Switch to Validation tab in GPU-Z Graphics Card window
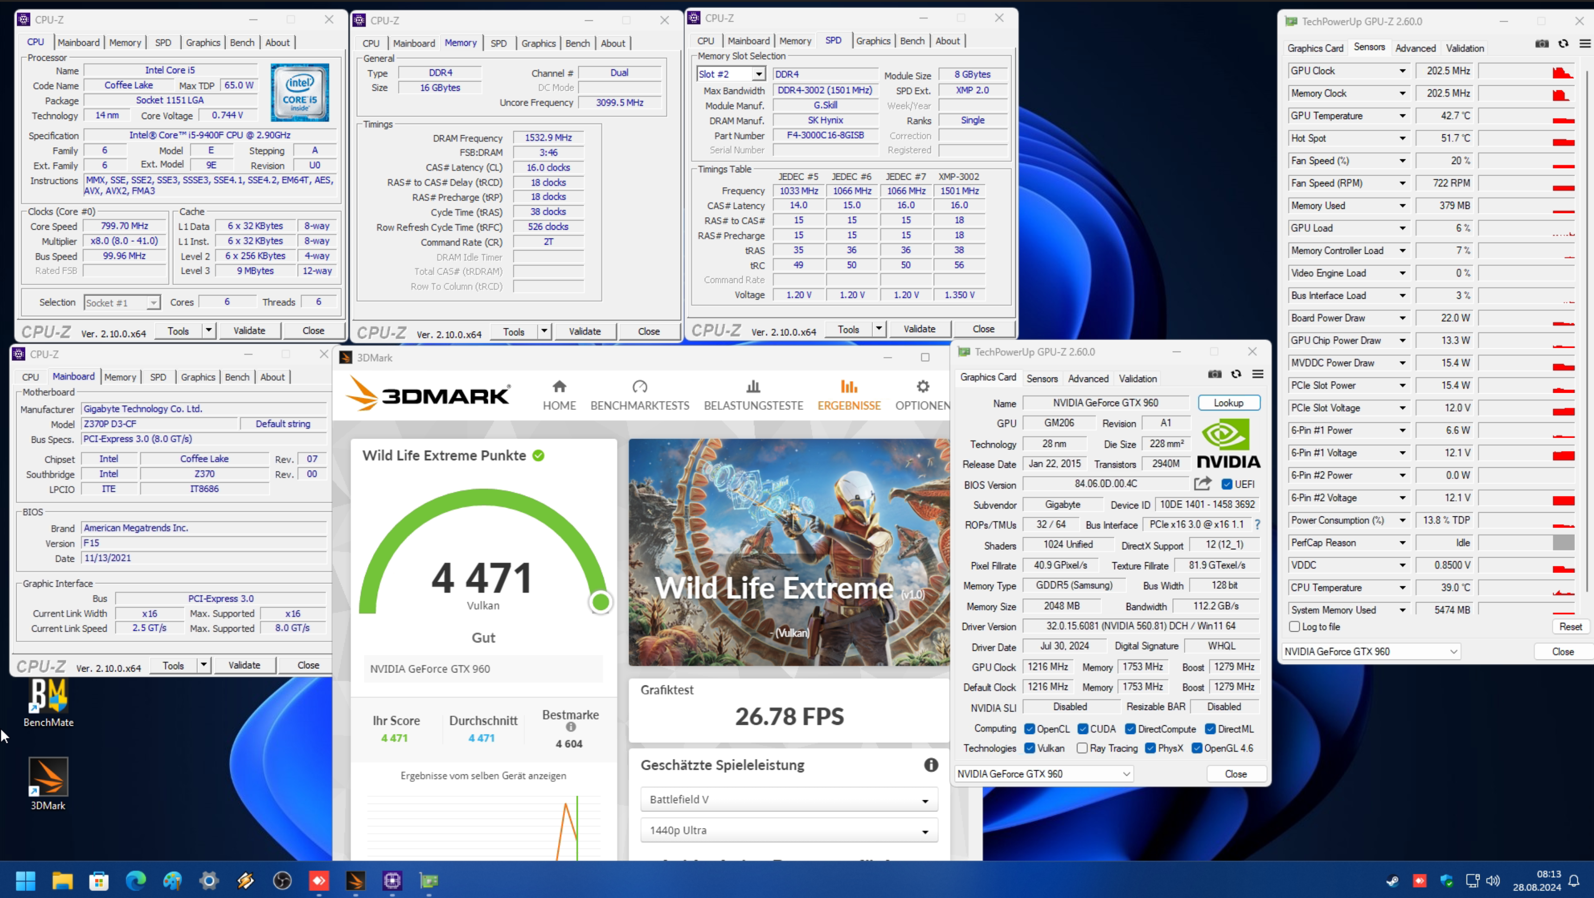This screenshot has height=898, width=1594. click(1137, 378)
